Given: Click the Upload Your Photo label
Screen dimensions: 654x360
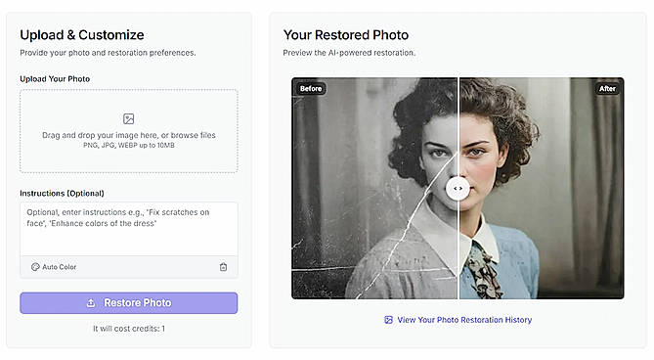Looking at the screenshot, I should (x=55, y=79).
